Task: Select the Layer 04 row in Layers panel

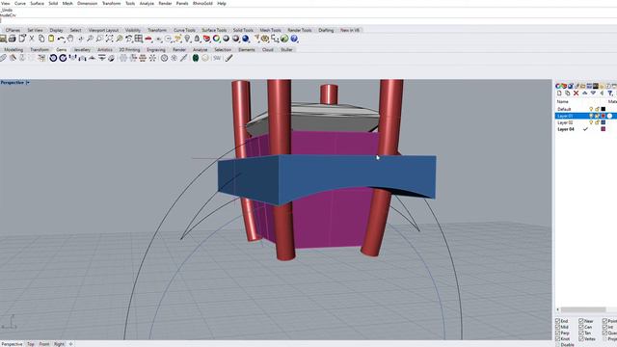Action: [x=585, y=129]
